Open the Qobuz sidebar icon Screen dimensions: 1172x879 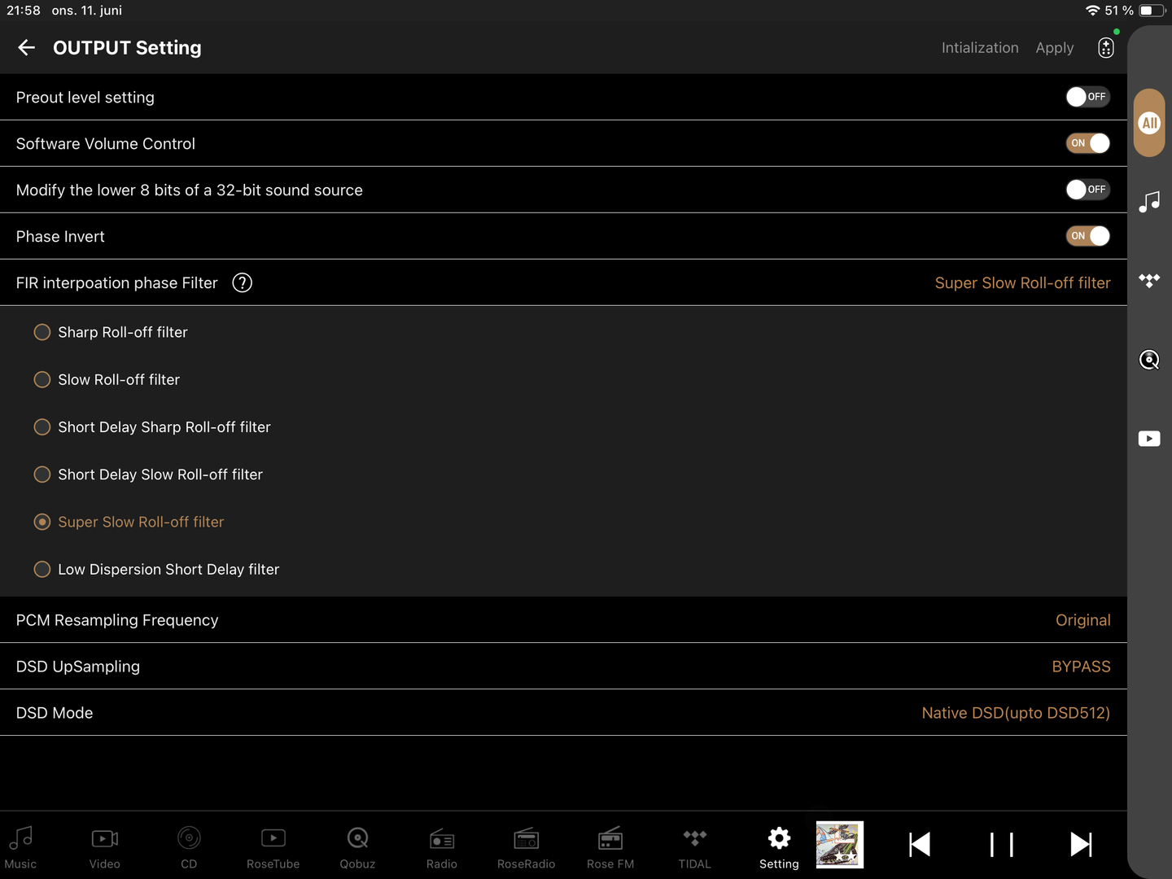[1149, 360]
